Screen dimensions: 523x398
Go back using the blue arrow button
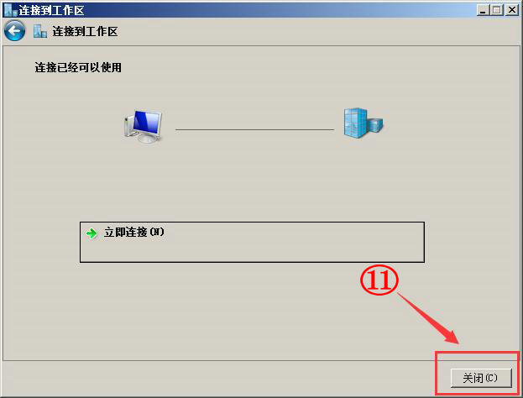(x=14, y=31)
